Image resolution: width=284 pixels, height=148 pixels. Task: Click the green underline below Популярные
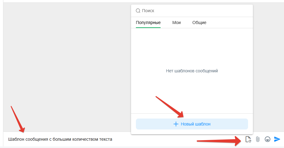(148, 28)
